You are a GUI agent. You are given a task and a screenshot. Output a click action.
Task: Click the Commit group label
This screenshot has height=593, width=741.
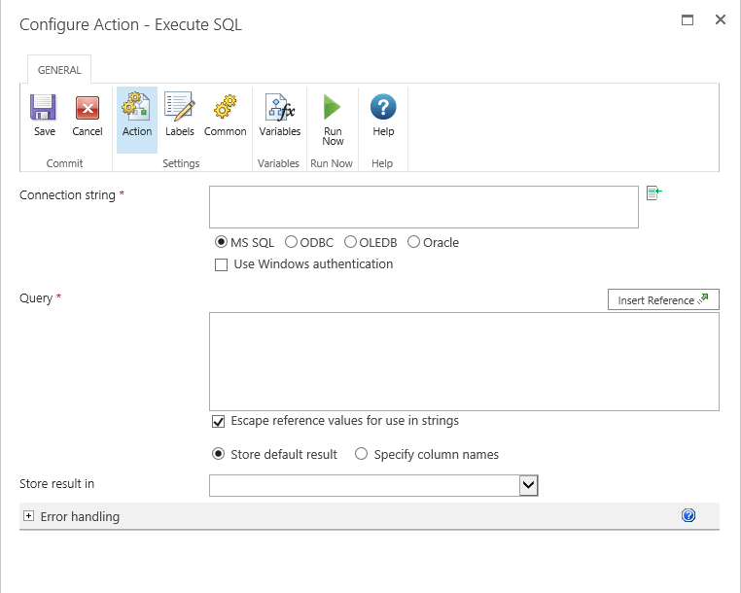[64, 163]
